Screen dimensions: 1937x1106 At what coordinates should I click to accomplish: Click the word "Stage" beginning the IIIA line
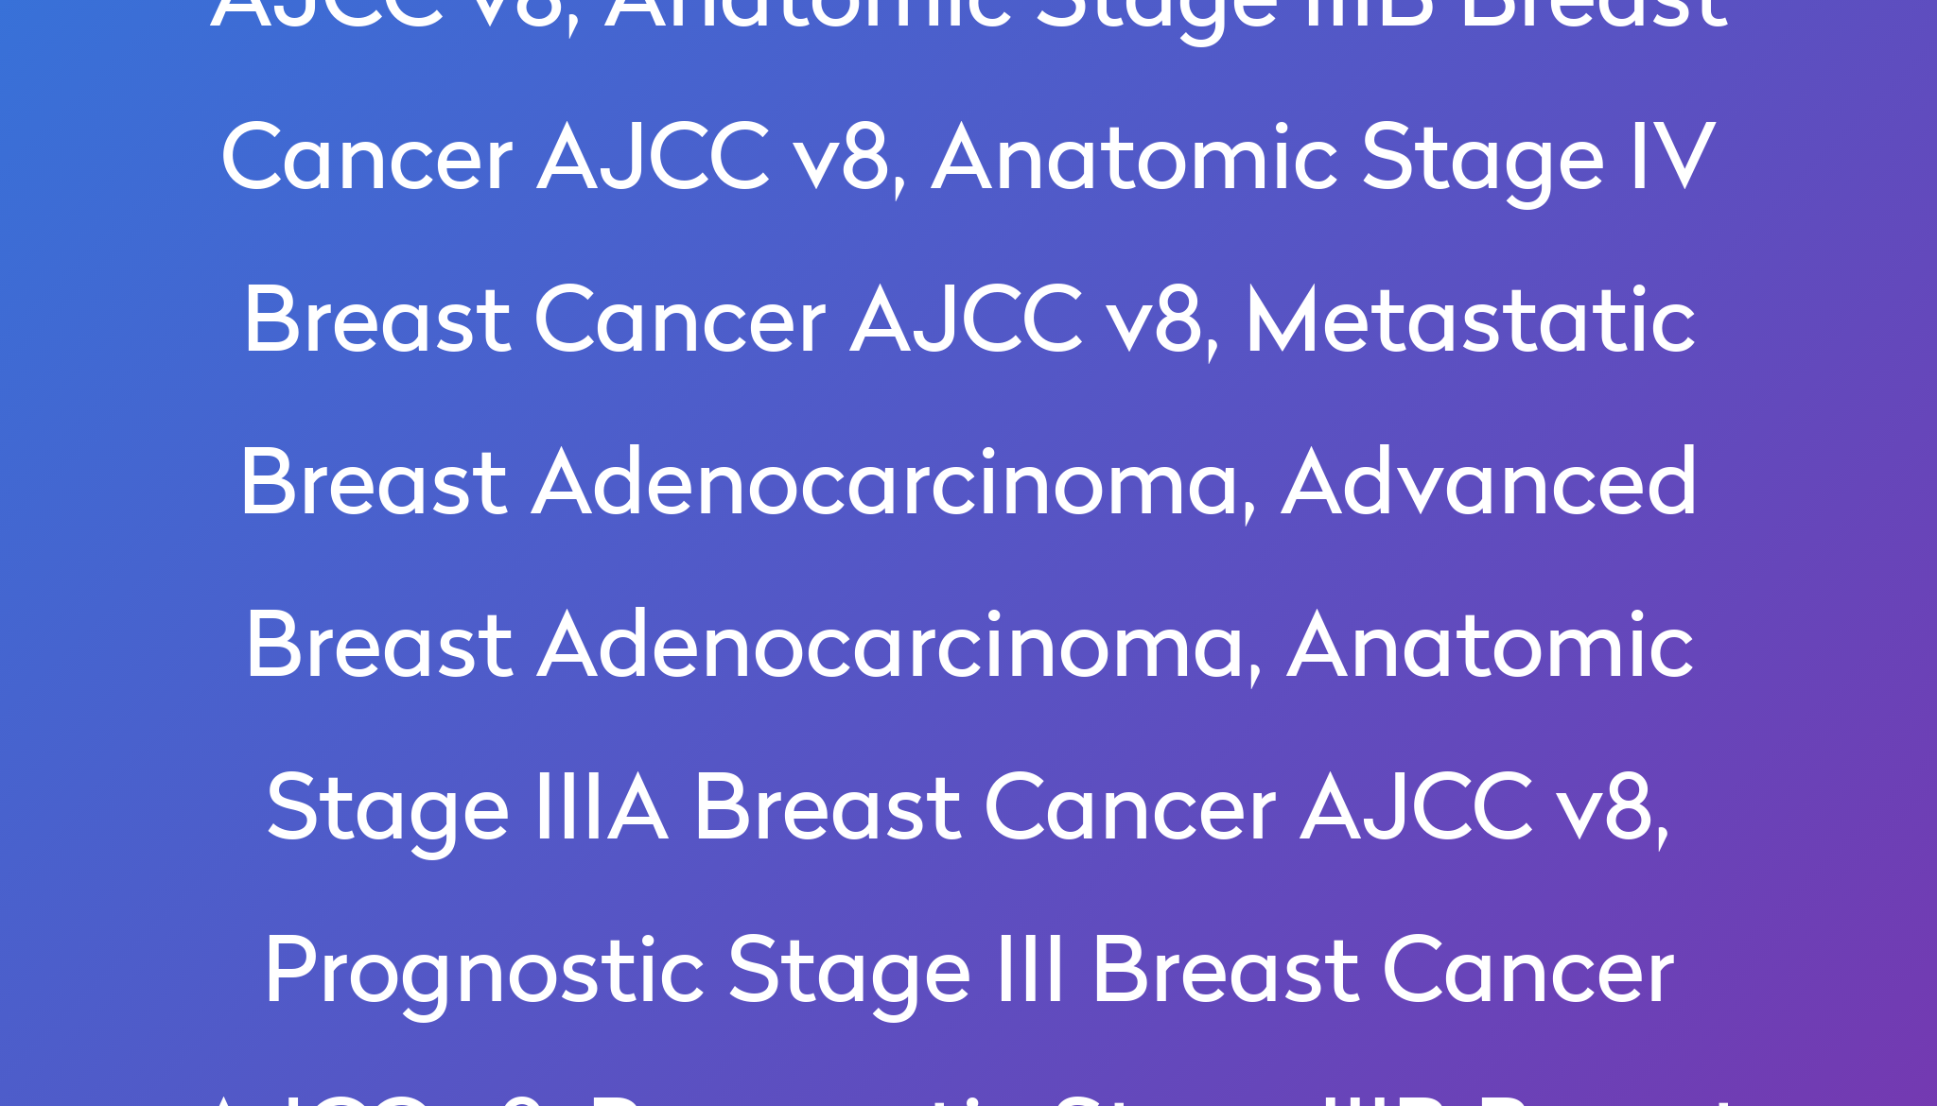[x=388, y=809]
